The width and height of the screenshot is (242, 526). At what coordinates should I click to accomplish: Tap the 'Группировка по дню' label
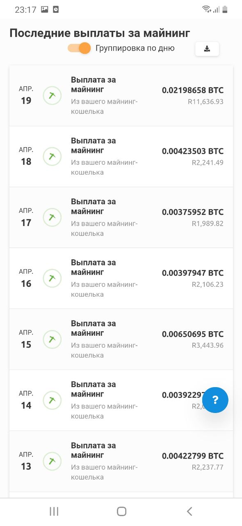pos(135,48)
